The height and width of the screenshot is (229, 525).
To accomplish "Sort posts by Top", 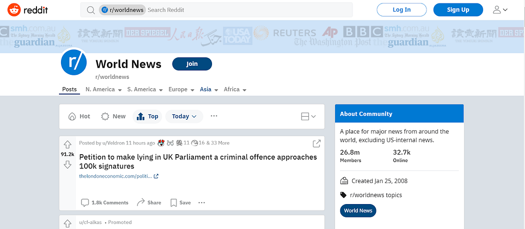I will pyautogui.click(x=147, y=116).
